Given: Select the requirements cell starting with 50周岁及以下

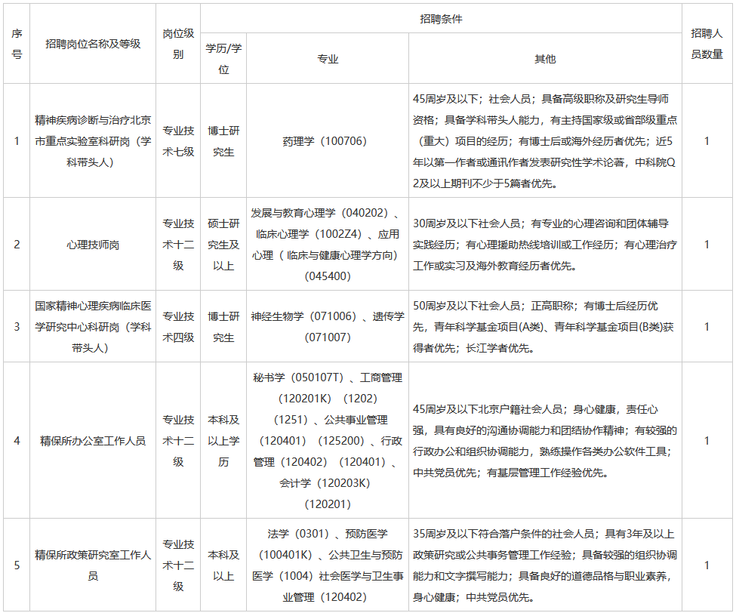Looking at the screenshot, I should (545, 327).
